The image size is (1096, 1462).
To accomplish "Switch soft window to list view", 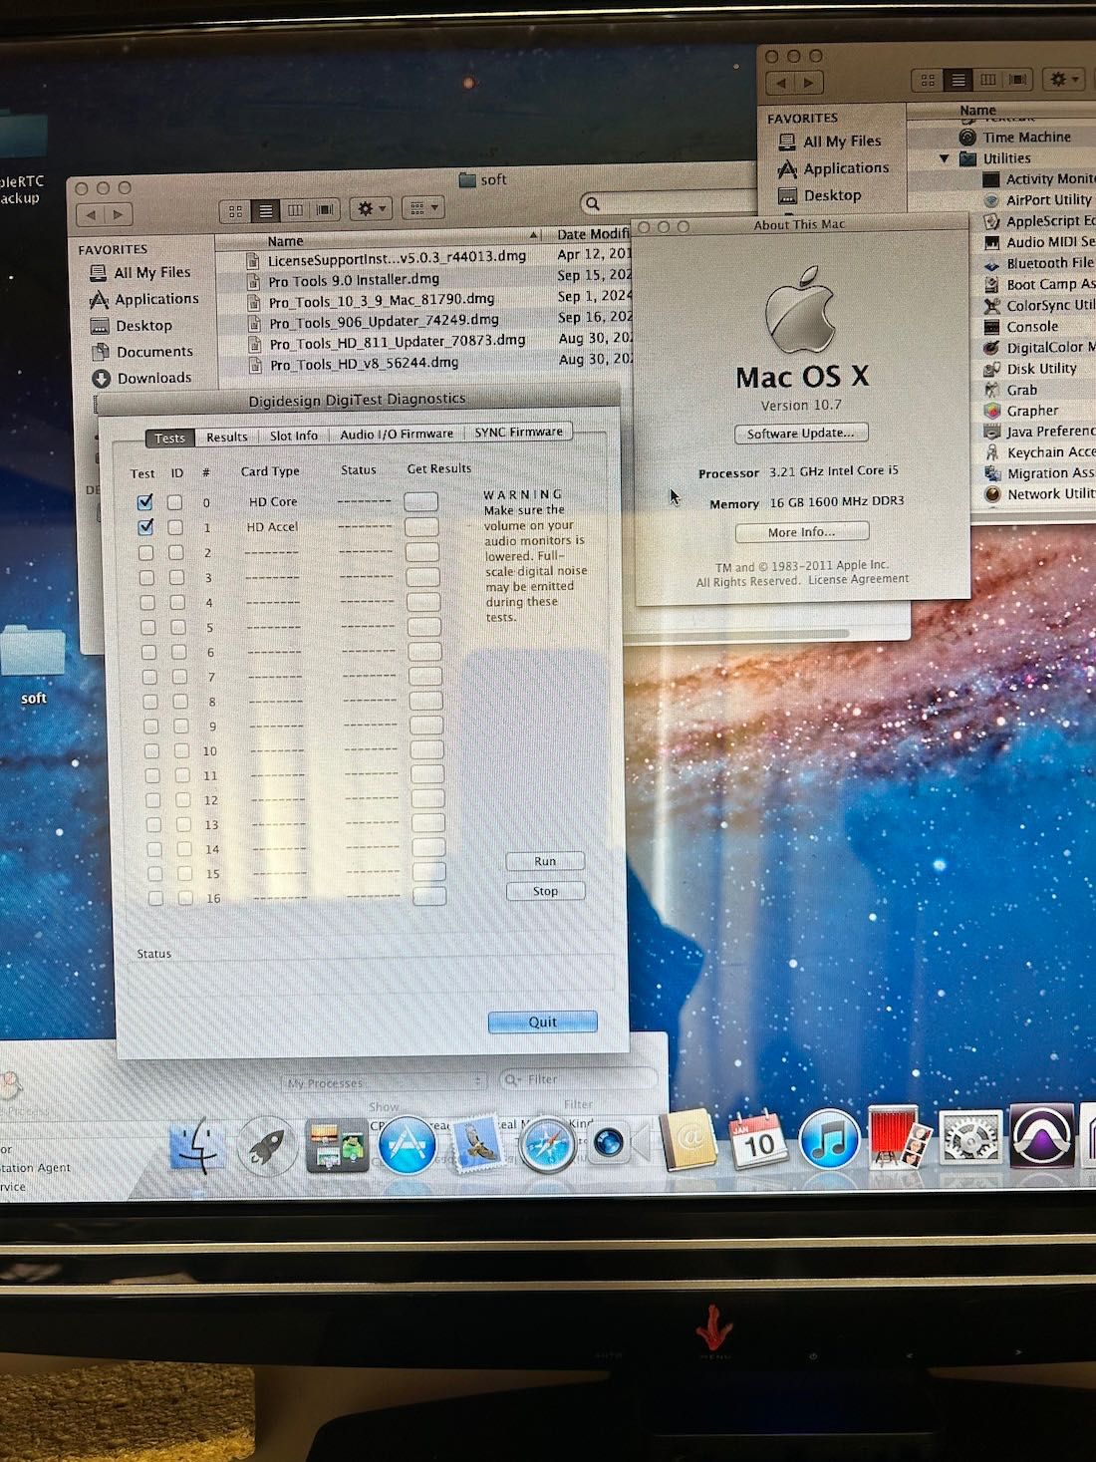I will [266, 211].
